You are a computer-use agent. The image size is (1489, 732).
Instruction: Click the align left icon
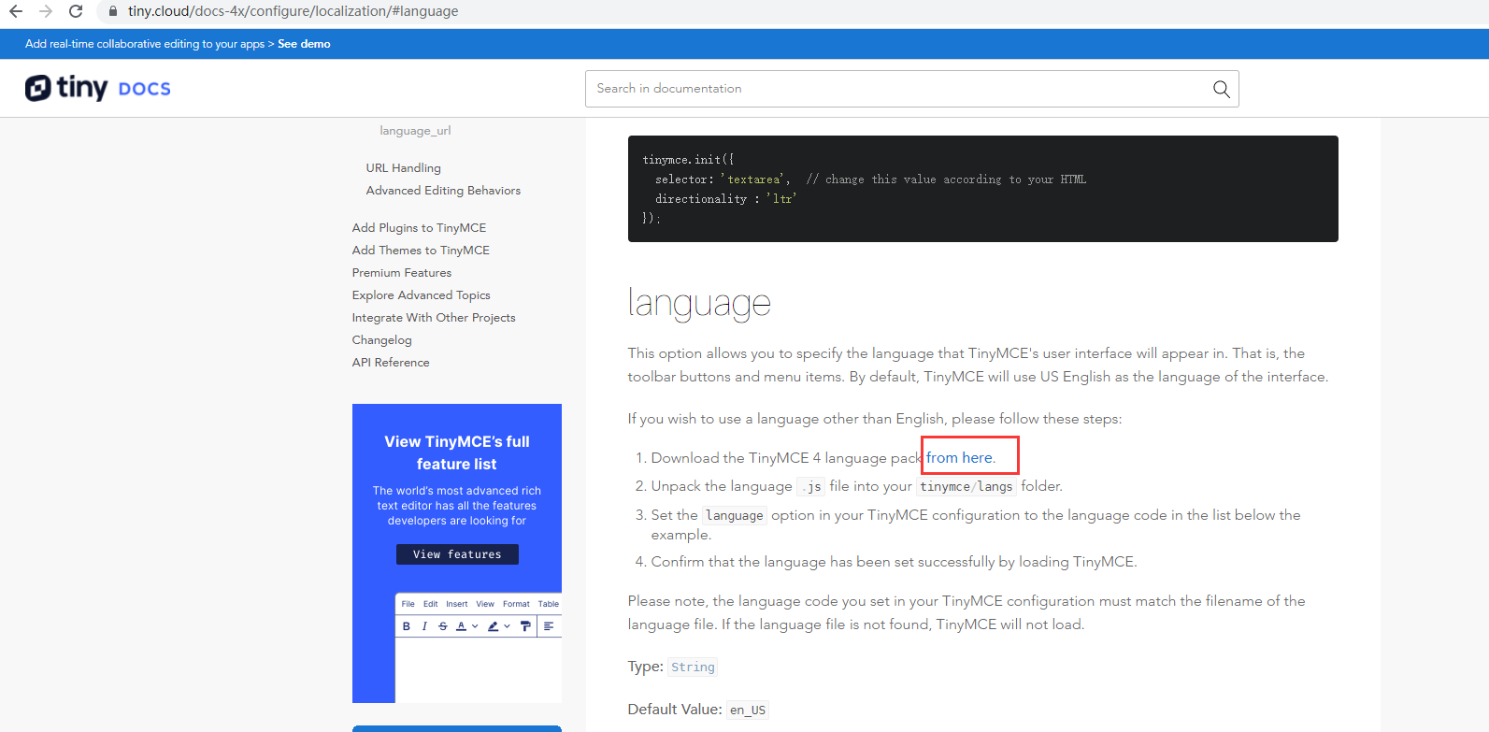pyautogui.click(x=549, y=626)
